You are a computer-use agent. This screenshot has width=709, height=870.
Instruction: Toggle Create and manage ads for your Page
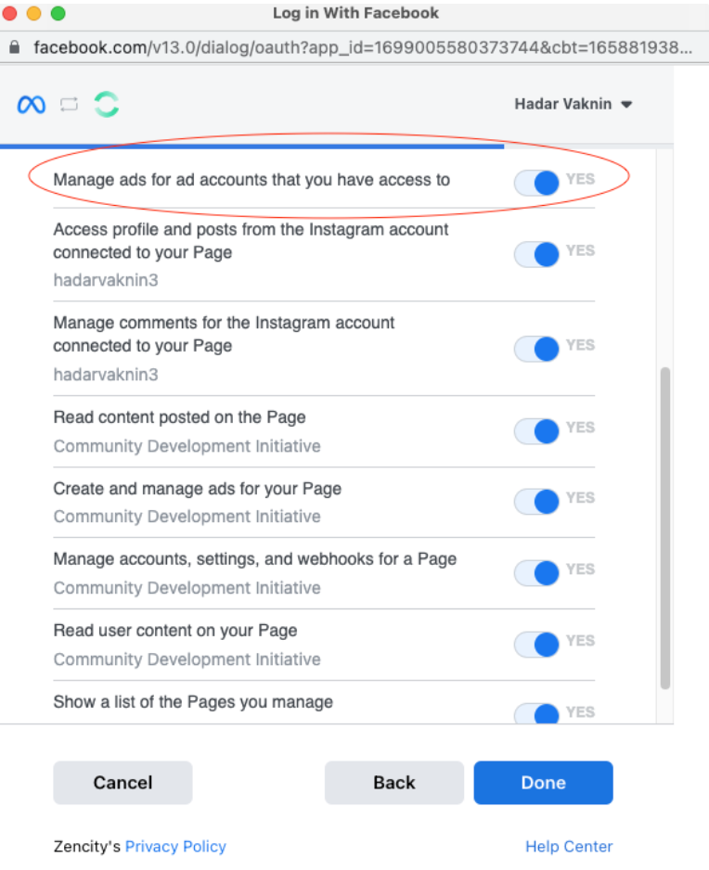click(x=536, y=501)
